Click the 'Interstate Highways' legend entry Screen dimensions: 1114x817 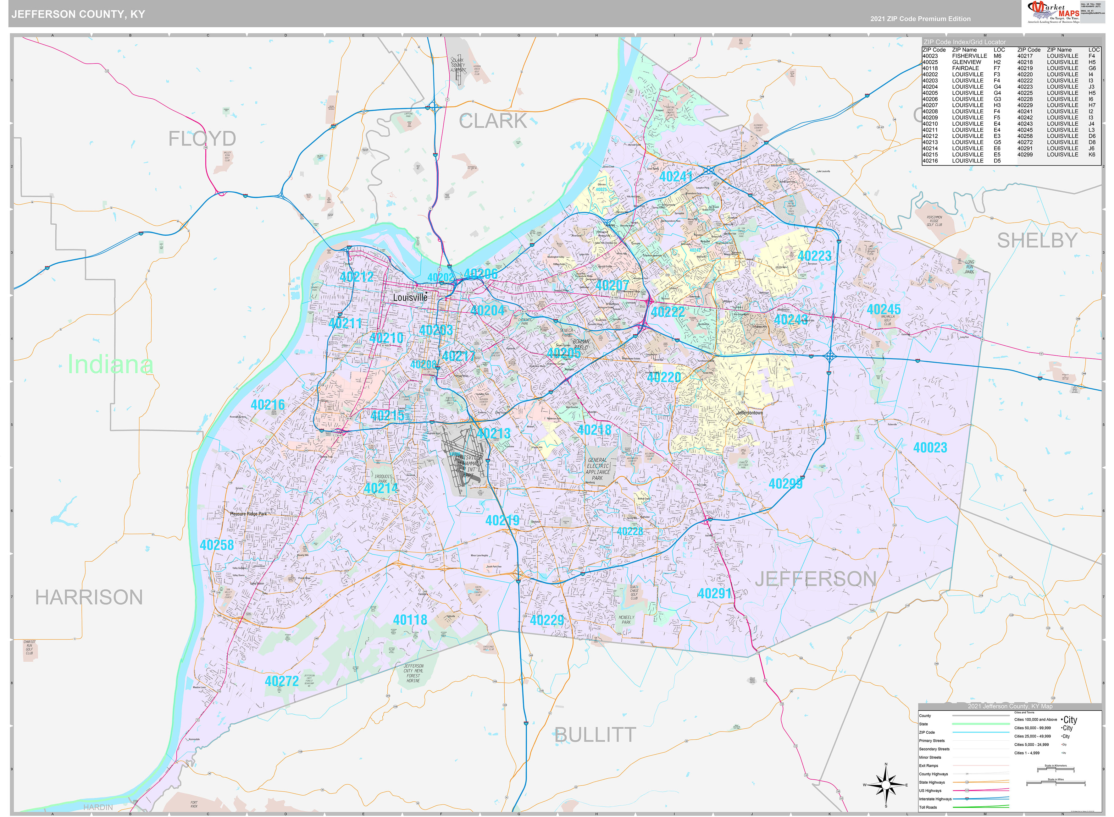coord(935,799)
